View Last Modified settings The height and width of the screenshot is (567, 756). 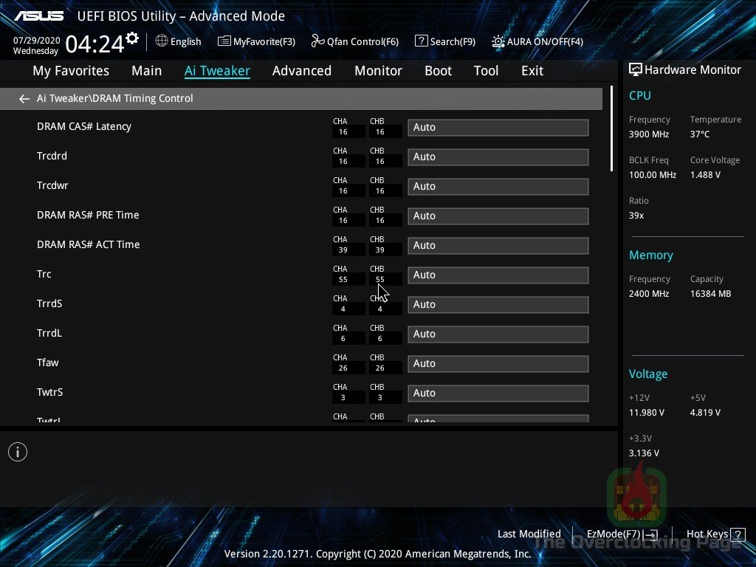tap(529, 534)
